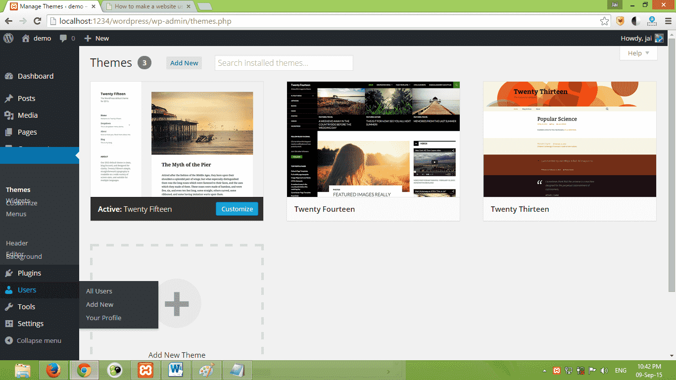Expand the Help dropdown tab
This screenshot has height=380, width=676.
pos(638,53)
